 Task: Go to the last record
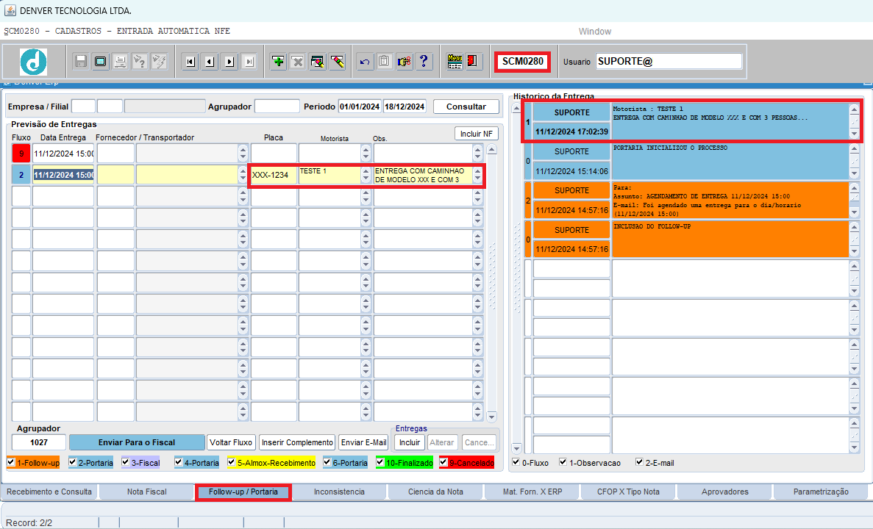click(x=249, y=62)
